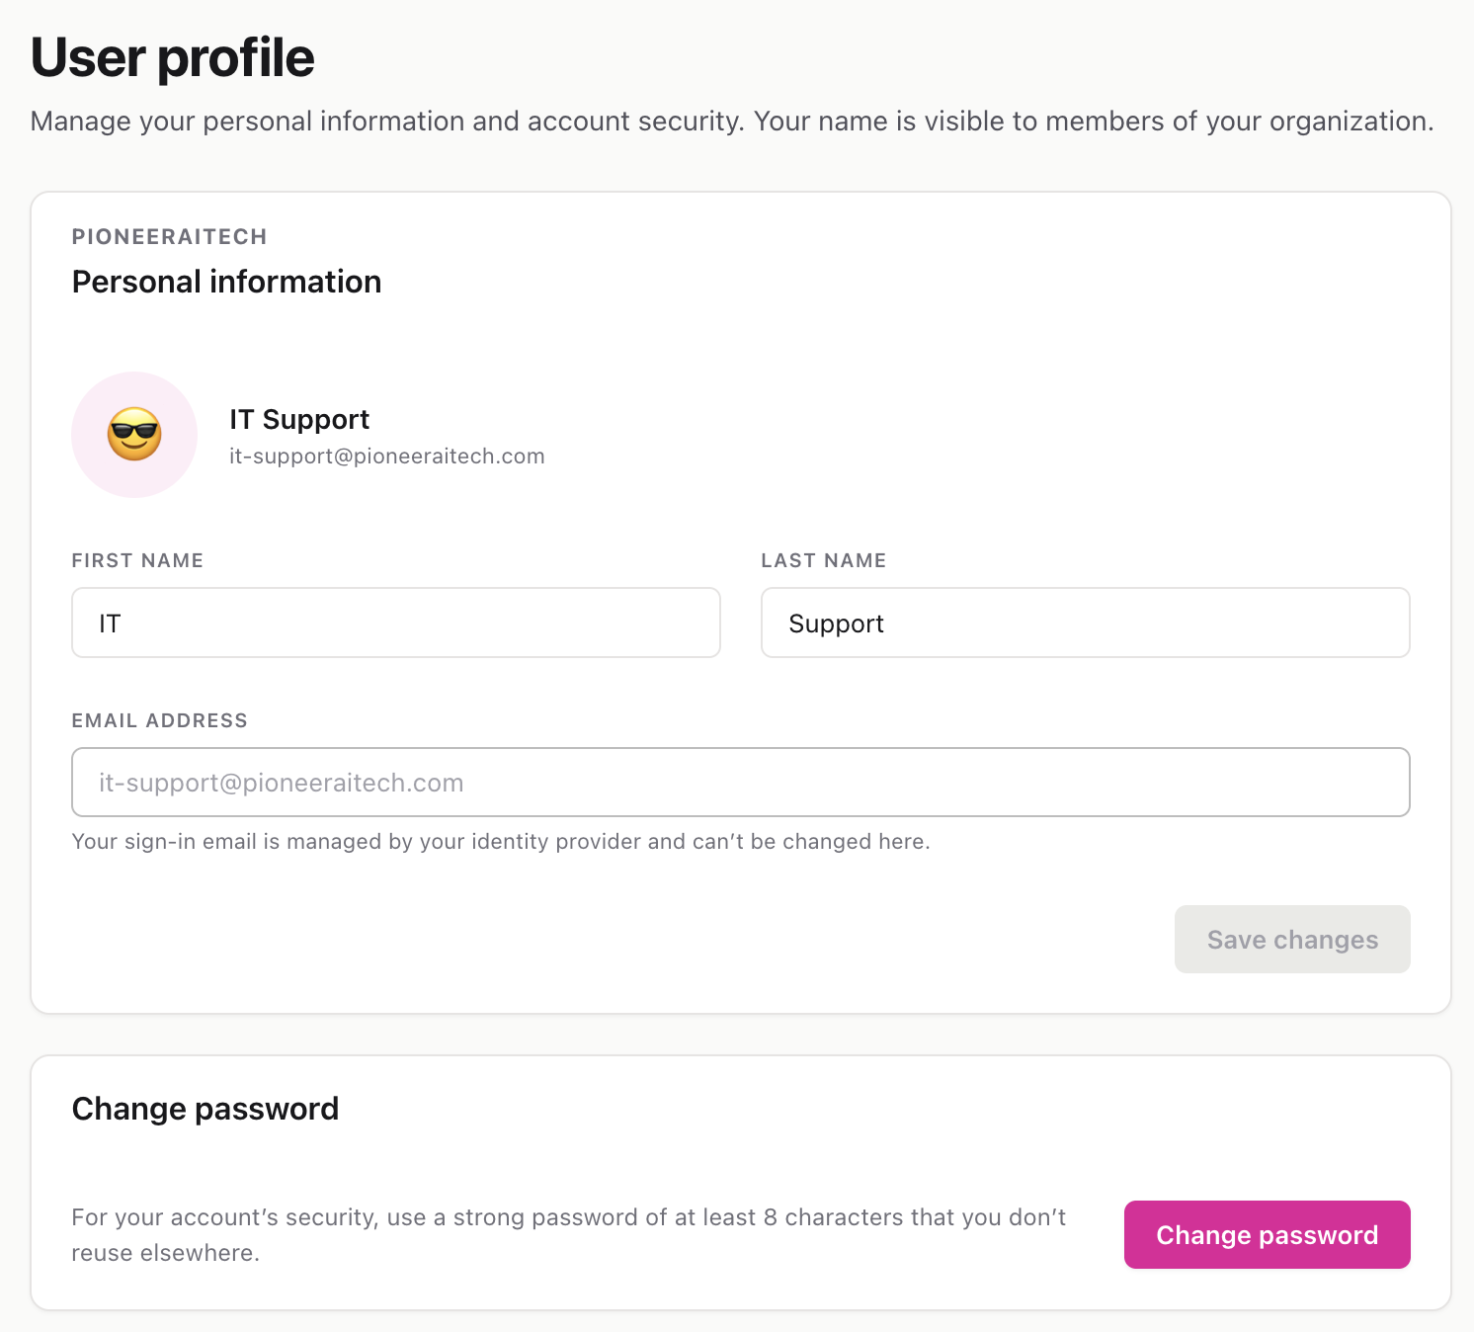This screenshot has width=1474, height=1332.
Task: Click the disabled Save changes button
Action: coord(1292,940)
